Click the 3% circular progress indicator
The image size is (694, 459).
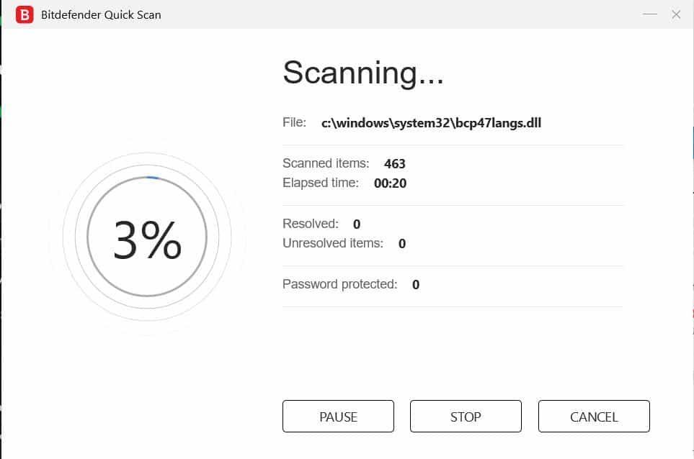pyautogui.click(x=147, y=237)
